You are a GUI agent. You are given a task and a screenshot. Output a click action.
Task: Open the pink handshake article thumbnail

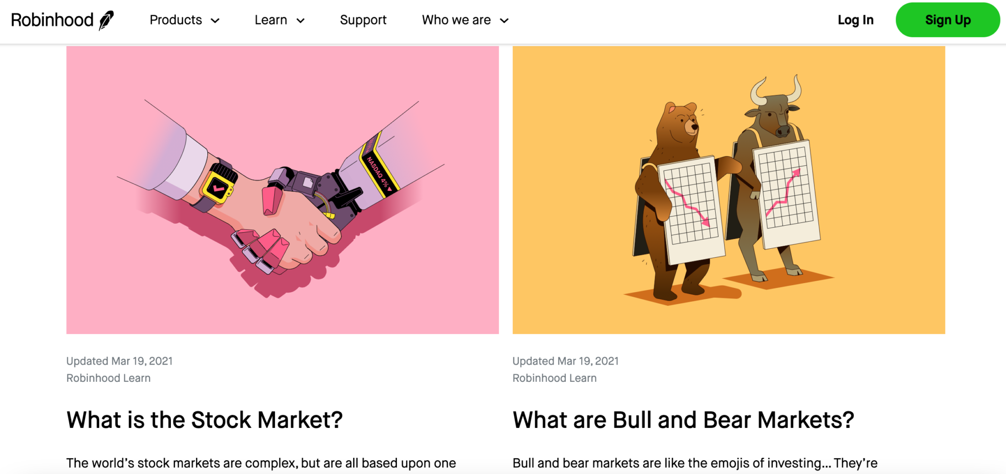282,190
